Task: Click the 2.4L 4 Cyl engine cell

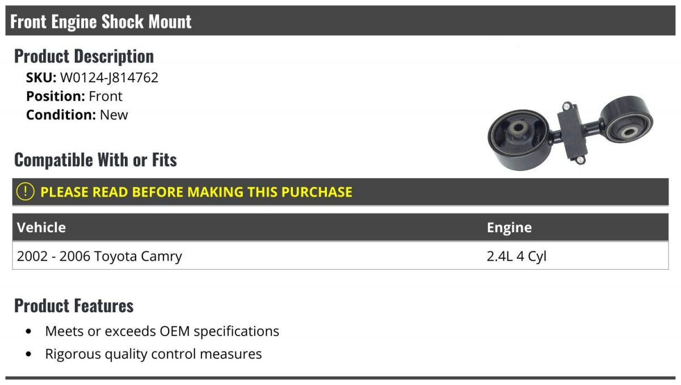Action: click(x=516, y=256)
